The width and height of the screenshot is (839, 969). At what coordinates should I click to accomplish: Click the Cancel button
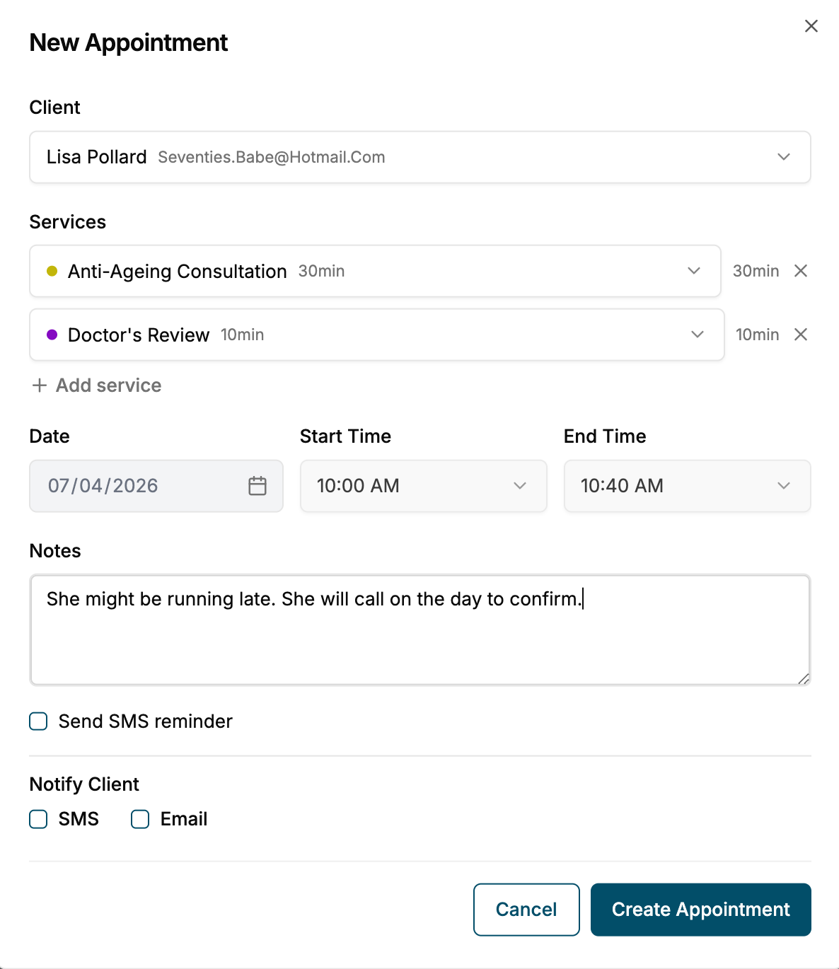tap(526, 910)
